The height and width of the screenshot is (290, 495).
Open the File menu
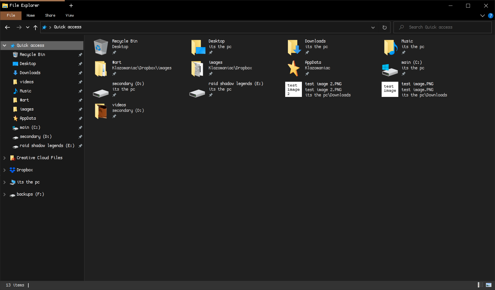[x=11, y=15]
